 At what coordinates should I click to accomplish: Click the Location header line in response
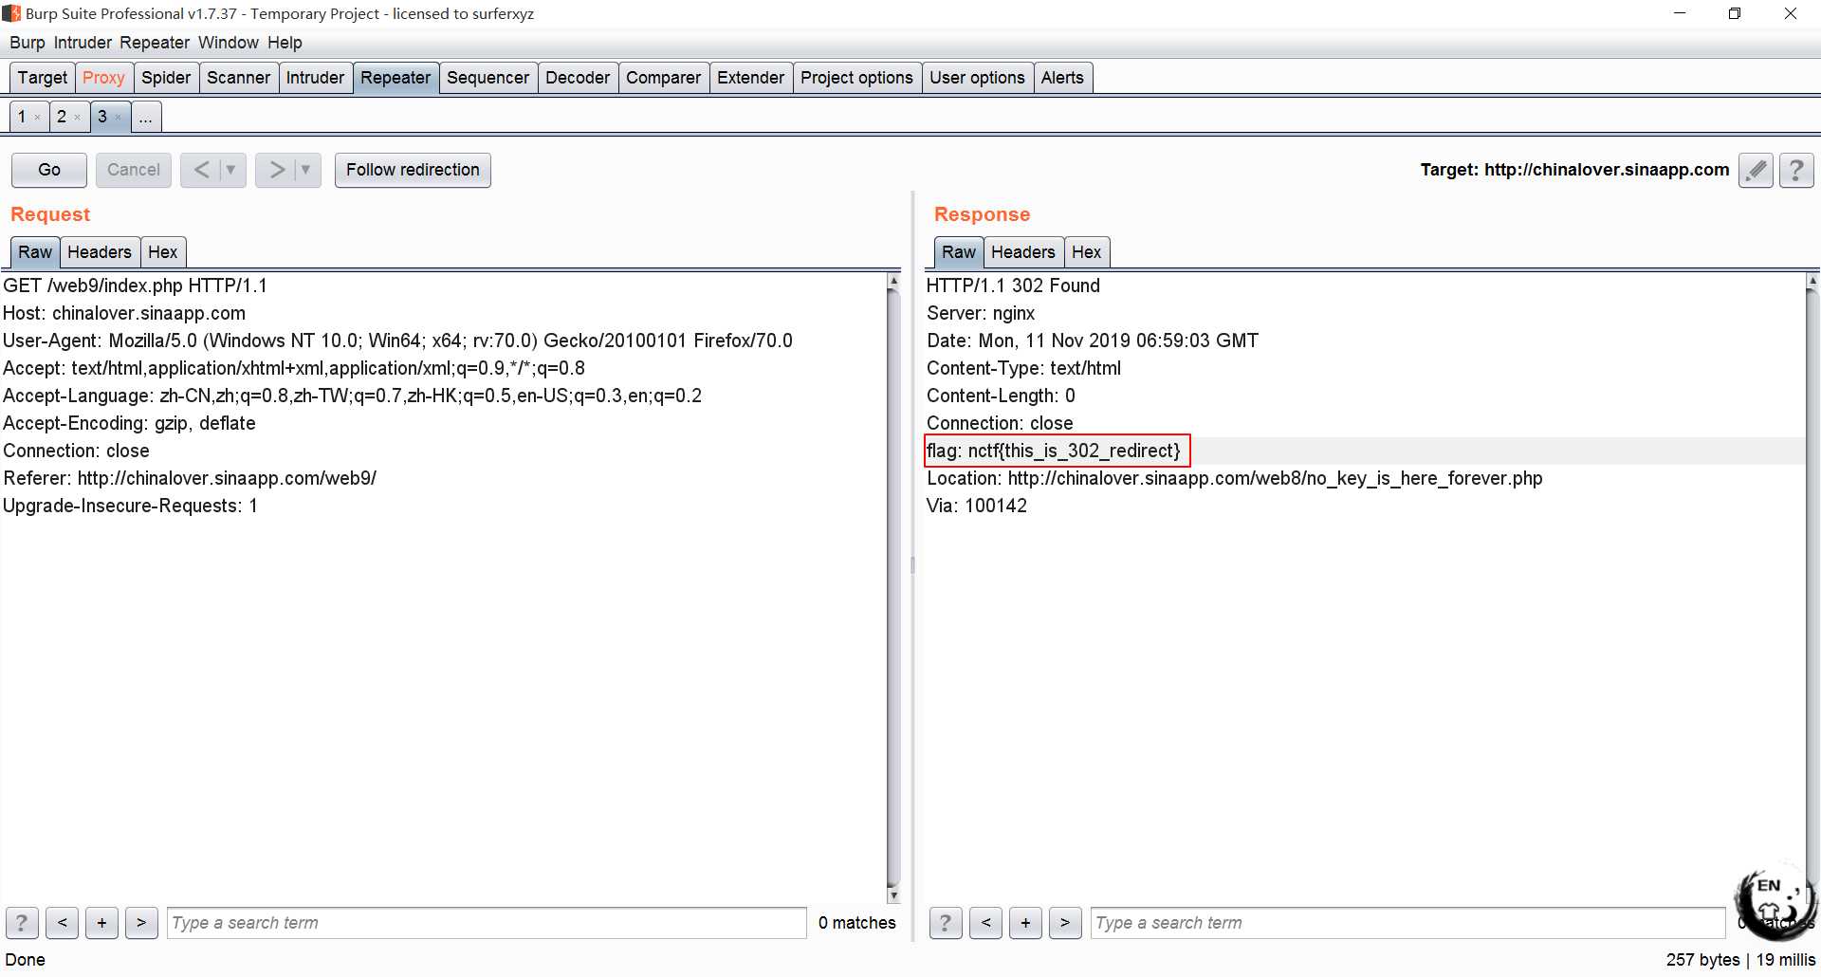pyautogui.click(x=1234, y=478)
